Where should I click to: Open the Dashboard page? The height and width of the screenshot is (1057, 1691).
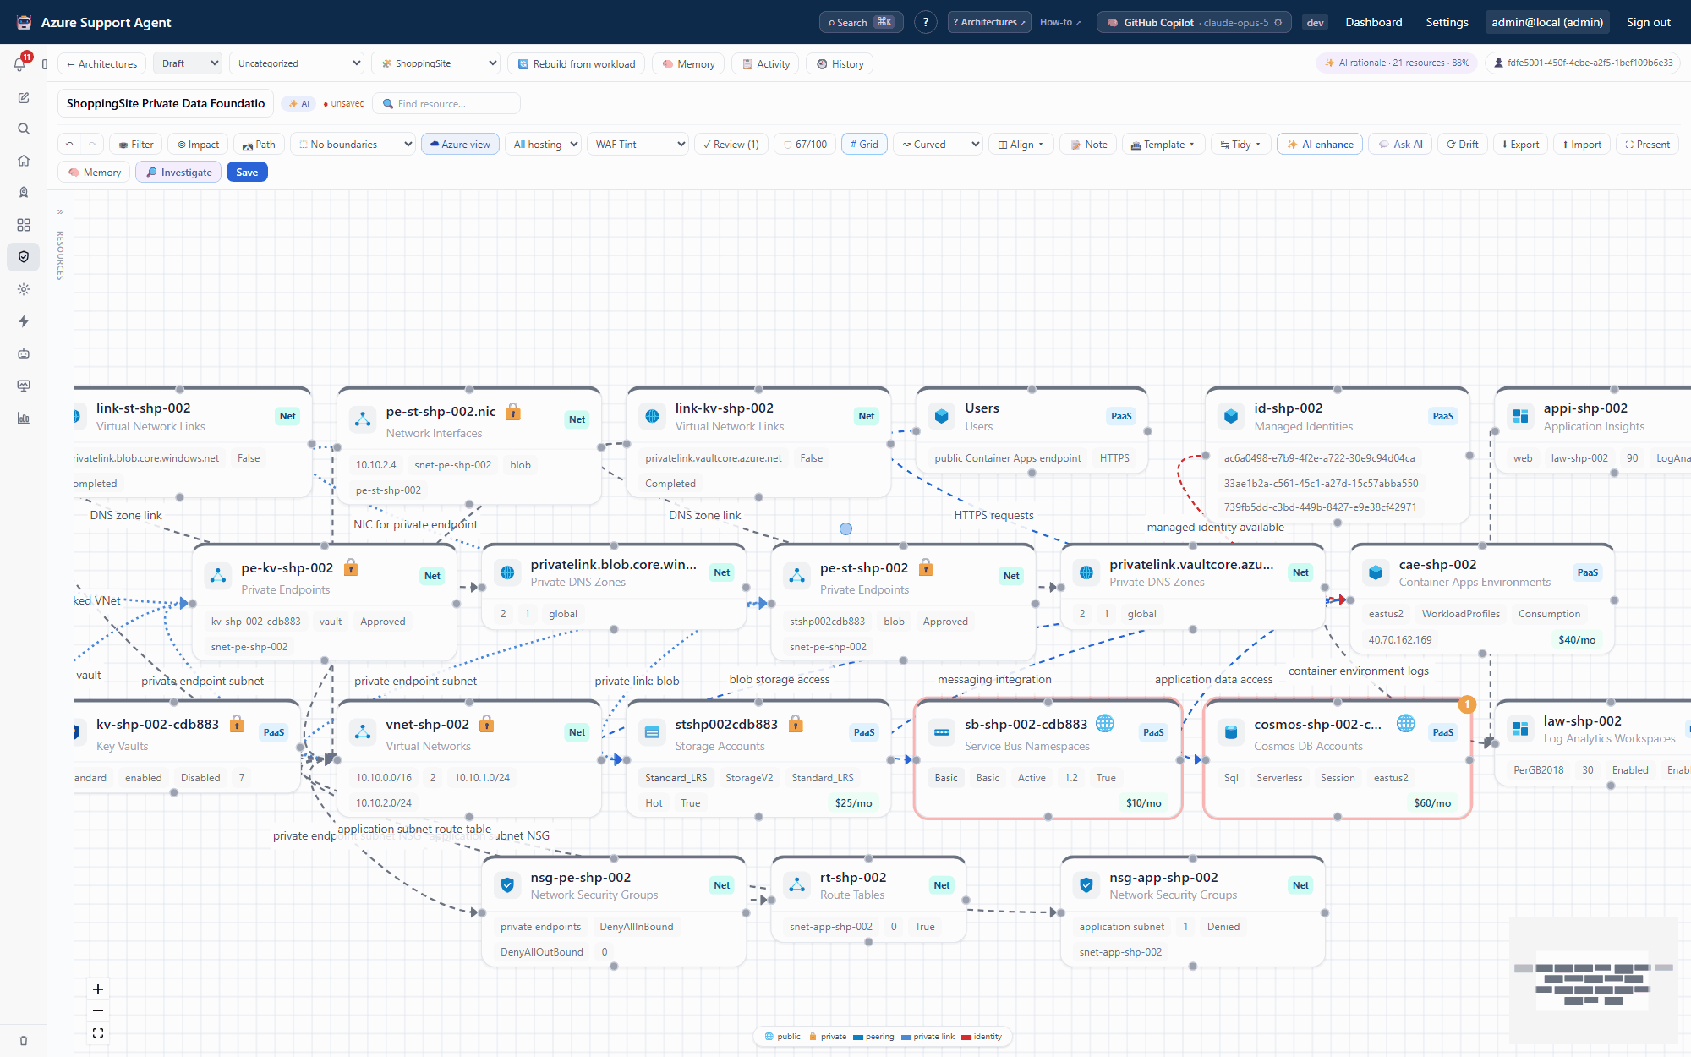pyautogui.click(x=1374, y=23)
